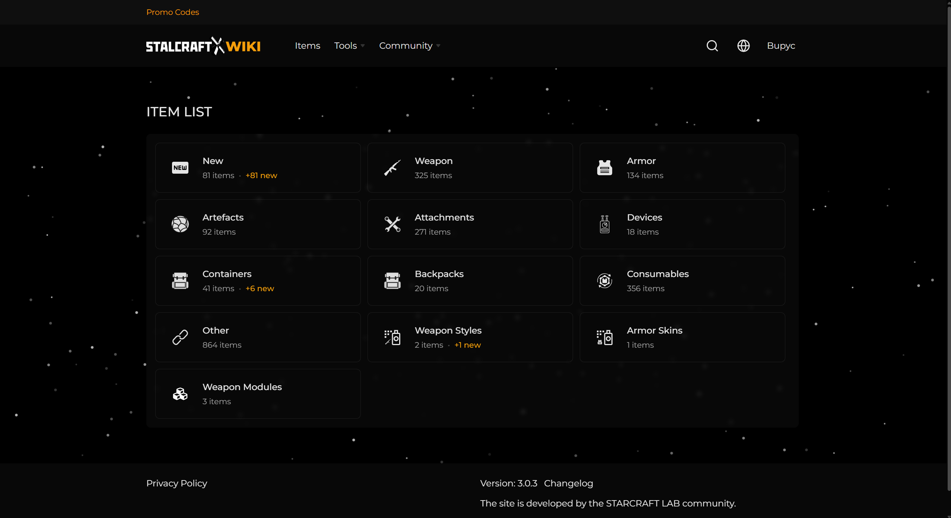This screenshot has width=951, height=518.
Task: Click the Consumables icon
Action: pos(604,281)
